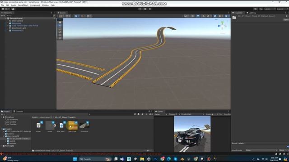Open the GameObject menu

[x=23, y=5]
